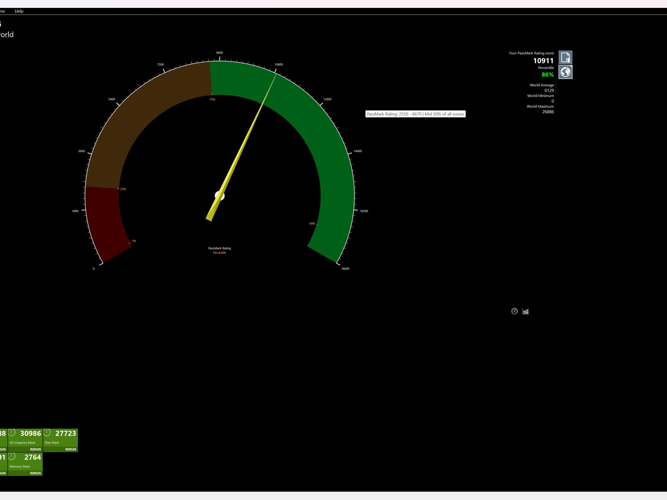Click the 16200 tick label on the gauge
The image size is (667, 500).
tap(364, 211)
